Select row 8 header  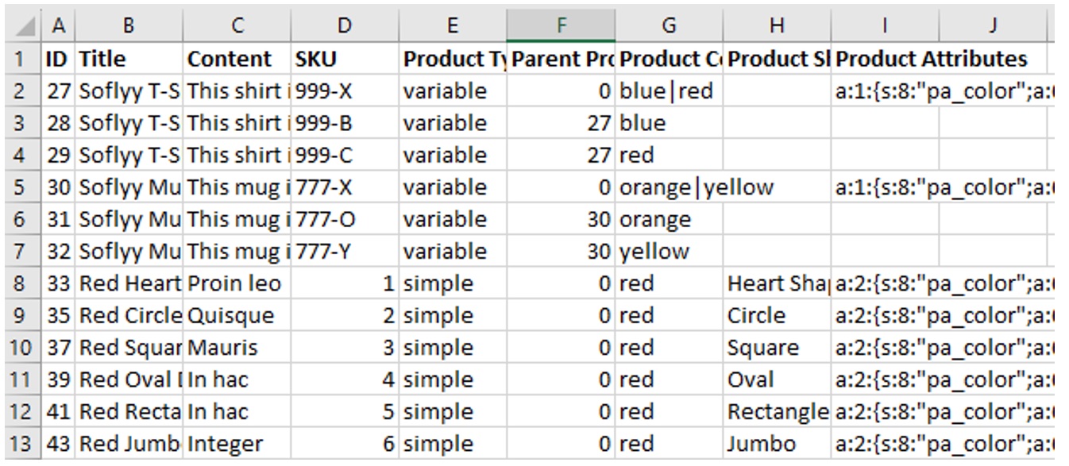(20, 283)
